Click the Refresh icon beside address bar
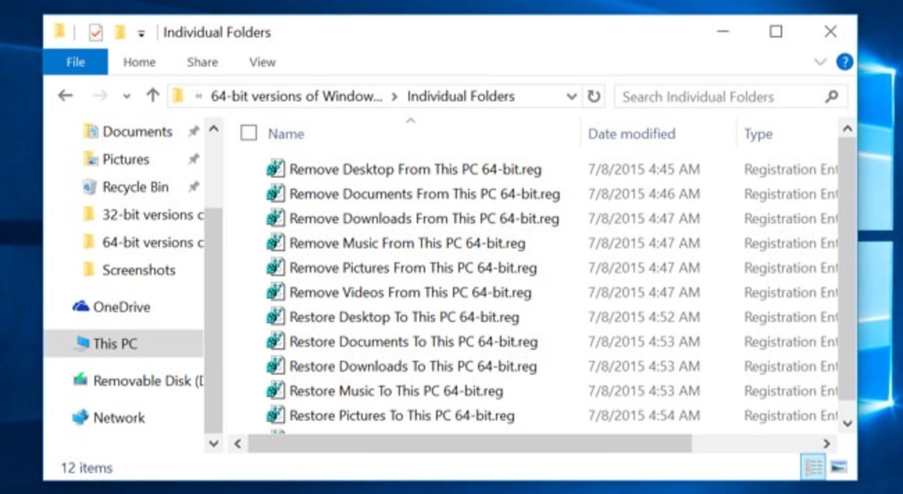This screenshot has width=903, height=494. 594,97
